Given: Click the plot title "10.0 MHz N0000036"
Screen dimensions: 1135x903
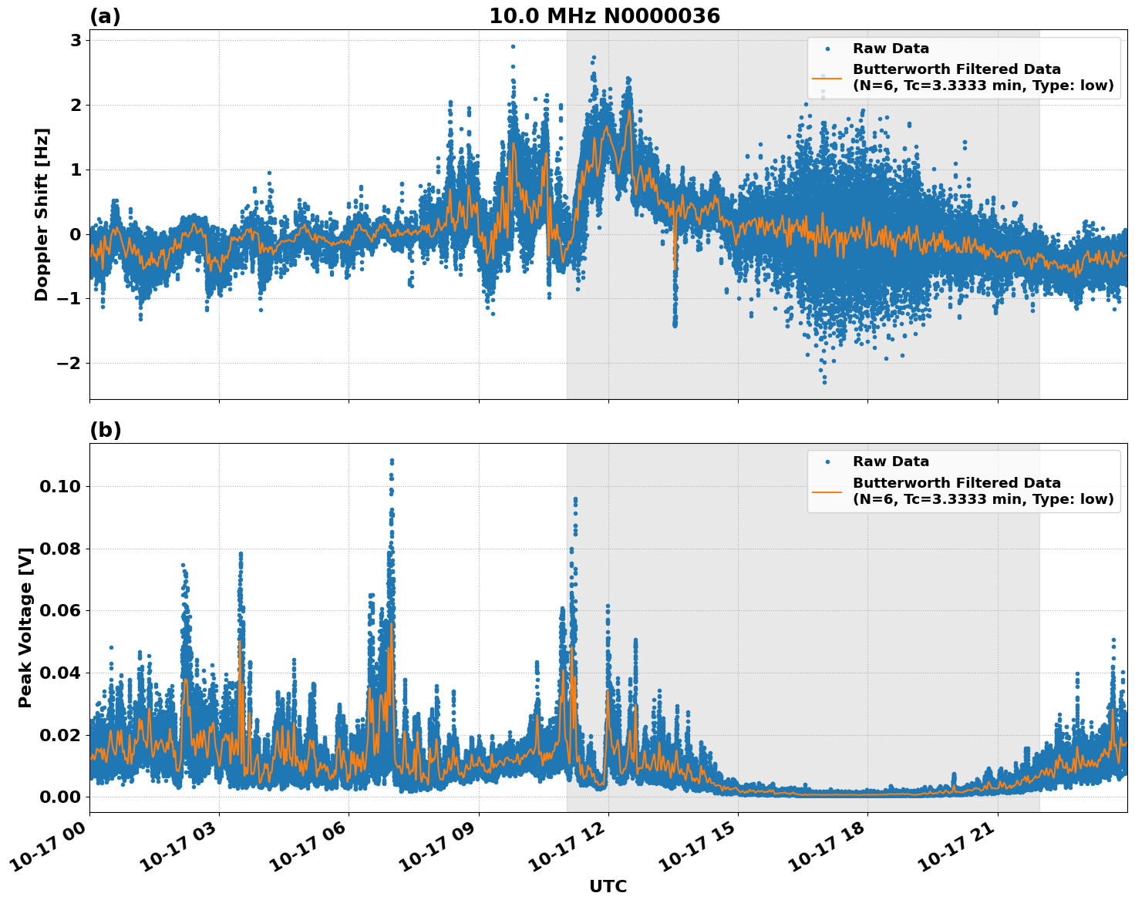Looking at the screenshot, I should [604, 16].
